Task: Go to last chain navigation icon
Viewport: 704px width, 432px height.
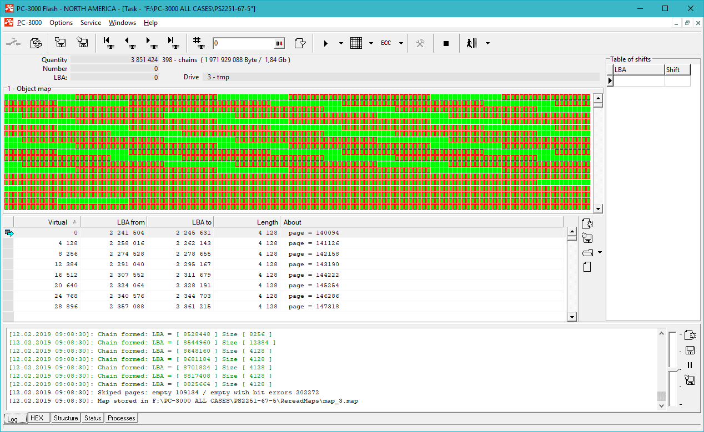Action: click(x=173, y=43)
